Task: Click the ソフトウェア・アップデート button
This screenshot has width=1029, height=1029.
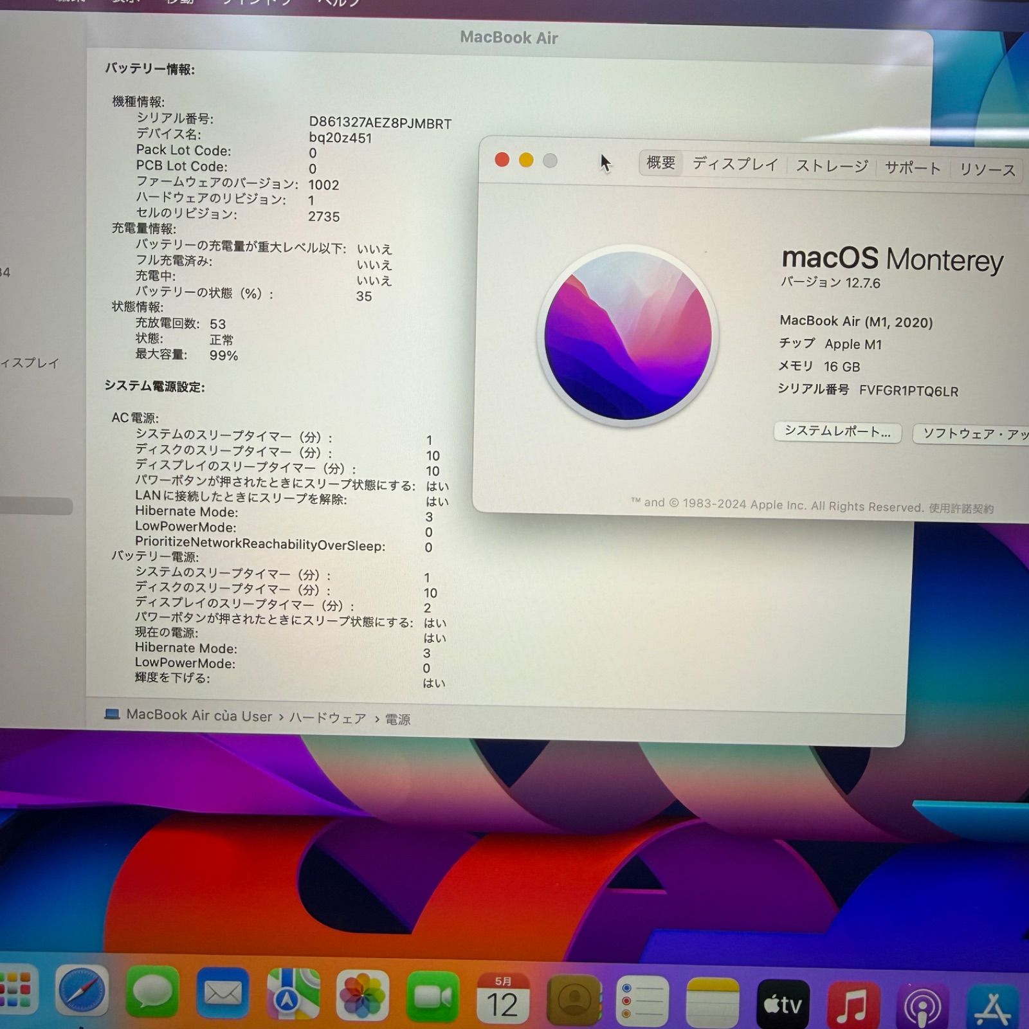Action: (x=972, y=434)
